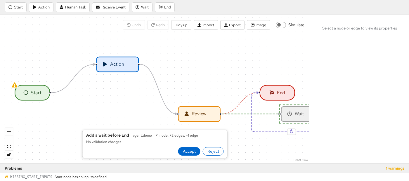Click the "No validation changes" text
The image size is (409, 181).
click(104, 142)
